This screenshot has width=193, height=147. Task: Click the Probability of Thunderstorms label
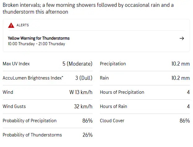[x=32, y=135]
